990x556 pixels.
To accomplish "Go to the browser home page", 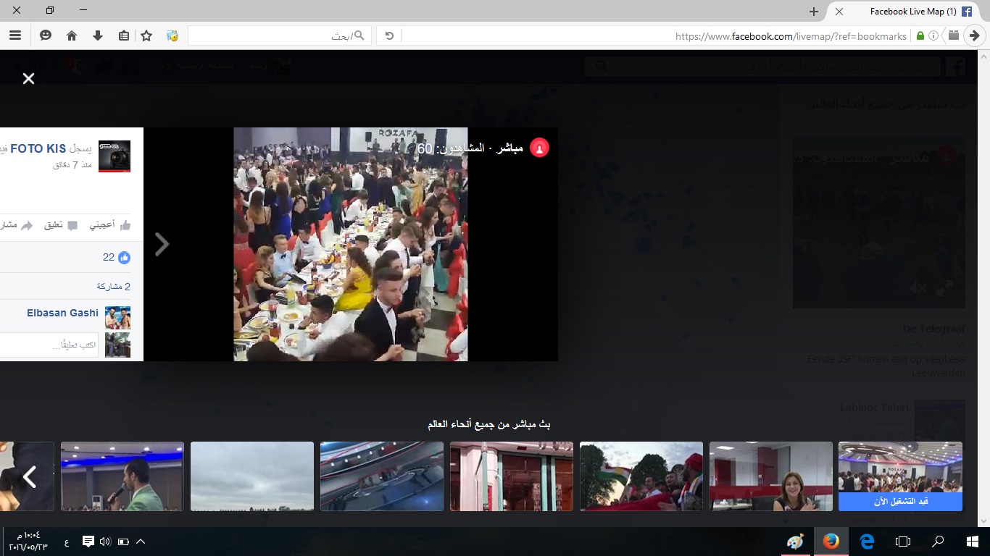I will [x=72, y=35].
